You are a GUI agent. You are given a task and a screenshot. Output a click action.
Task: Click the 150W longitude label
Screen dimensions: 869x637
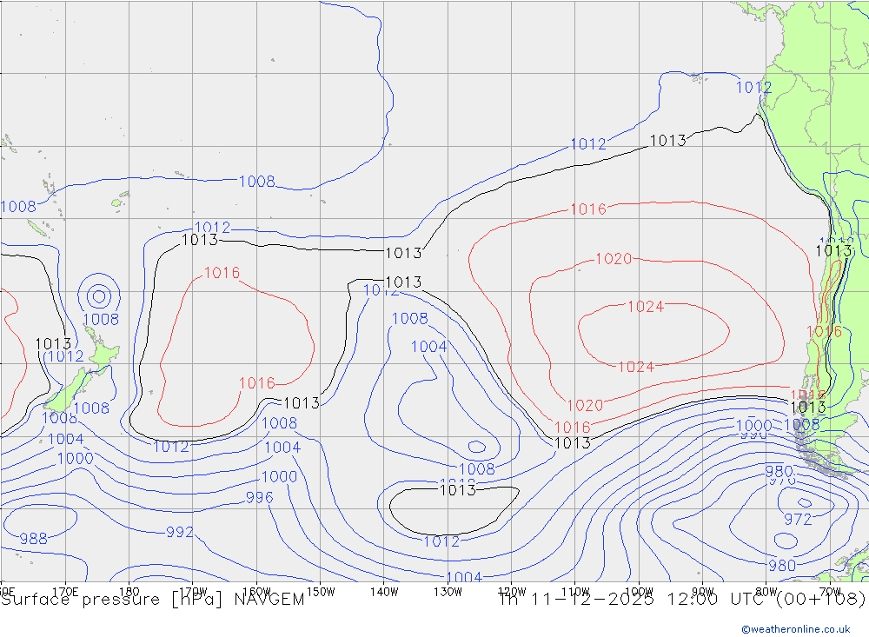pos(321,592)
